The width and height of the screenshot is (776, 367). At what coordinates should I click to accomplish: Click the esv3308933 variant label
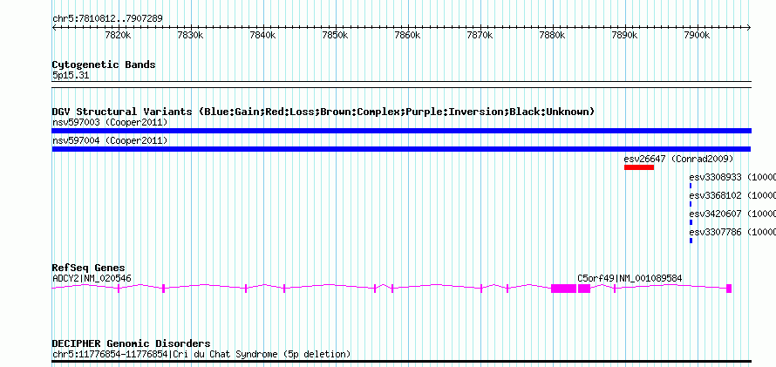(732, 177)
